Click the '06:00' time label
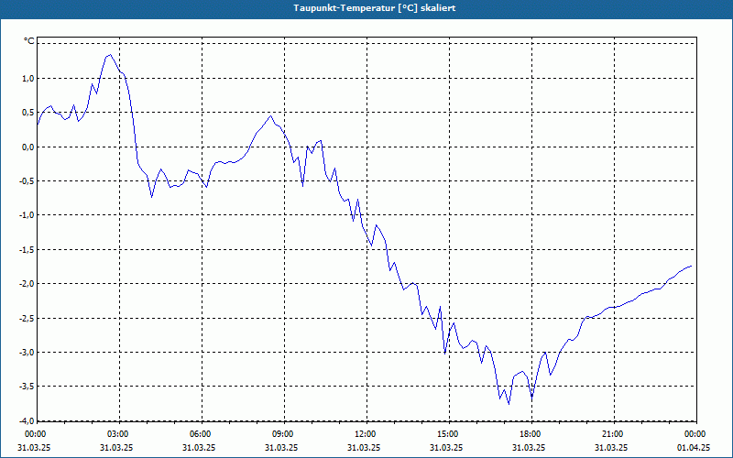 coord(200,434)
